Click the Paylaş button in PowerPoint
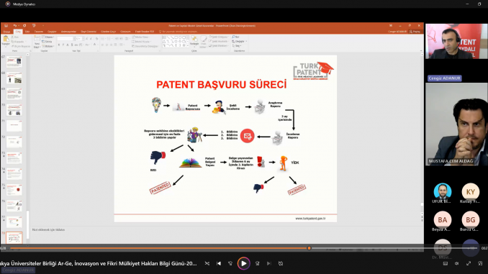The height and width of the screenshot is (274, 488). click(415, 32)
